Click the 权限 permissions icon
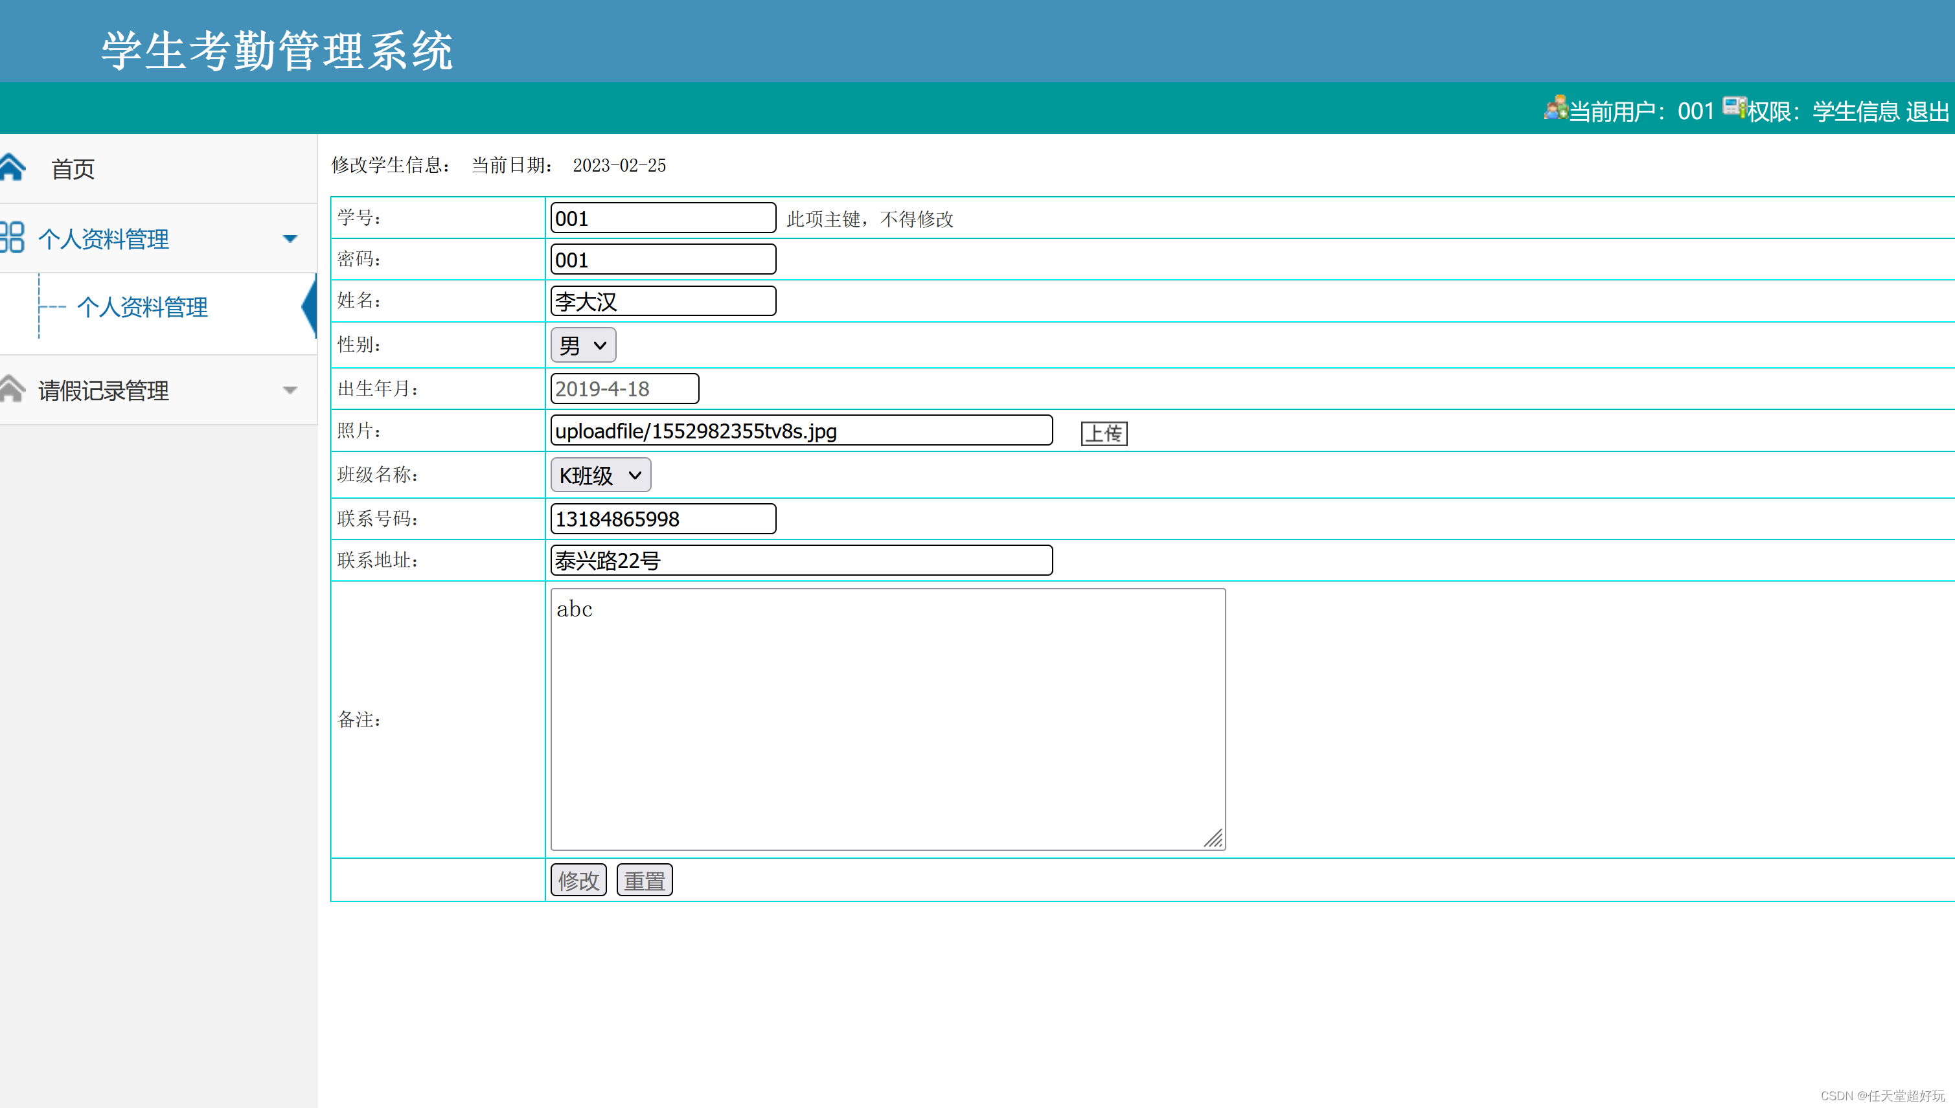Image resolution: width=1955 pixels, height=1108 pixels. point(1732,110)
